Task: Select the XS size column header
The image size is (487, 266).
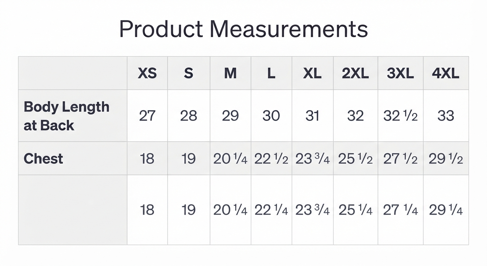Action: pos(147,73)
